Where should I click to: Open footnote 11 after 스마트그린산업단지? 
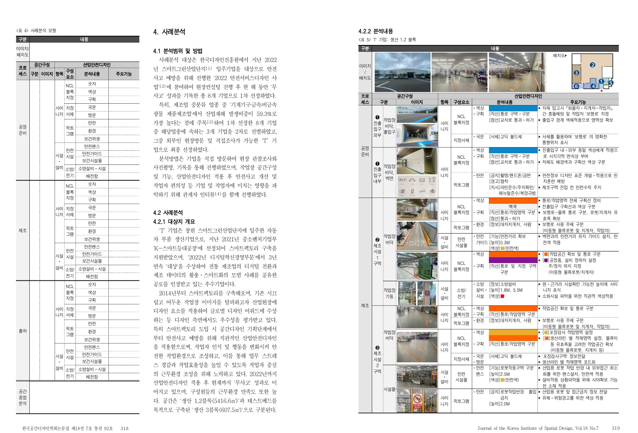209,68
